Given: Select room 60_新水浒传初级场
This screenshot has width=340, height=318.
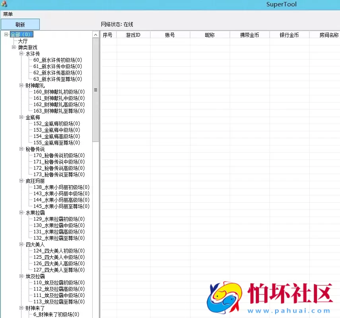Looking at the screenshot, I should click(57, 60).
